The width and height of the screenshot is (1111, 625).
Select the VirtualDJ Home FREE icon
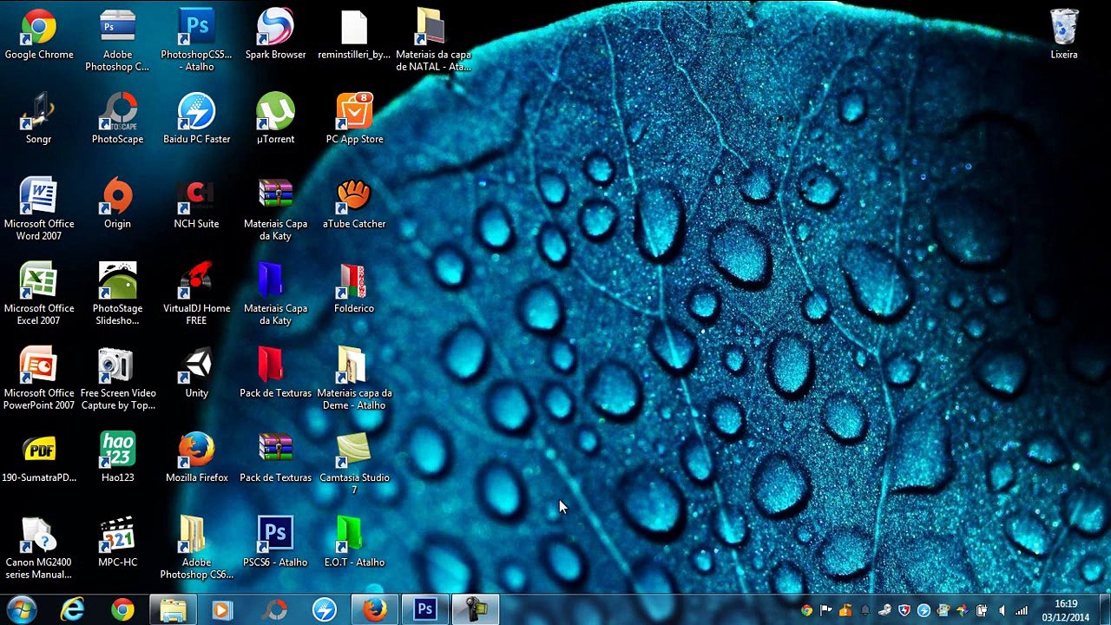coord(197,294)
